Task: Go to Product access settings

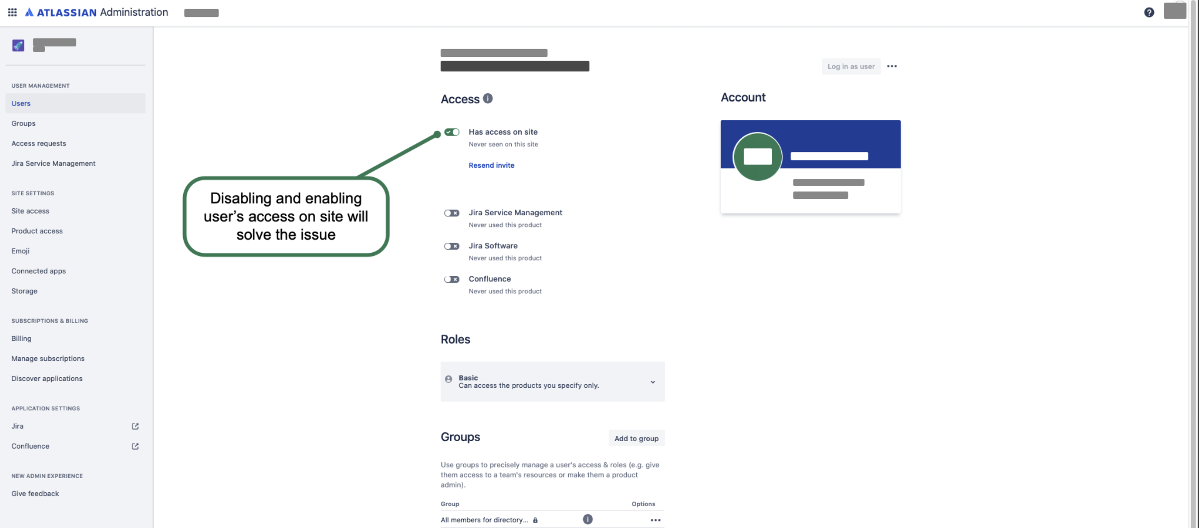Action: (37, 231)
